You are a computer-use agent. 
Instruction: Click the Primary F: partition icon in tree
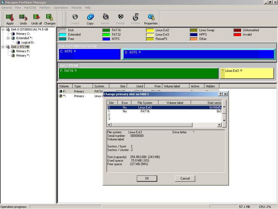13,51
